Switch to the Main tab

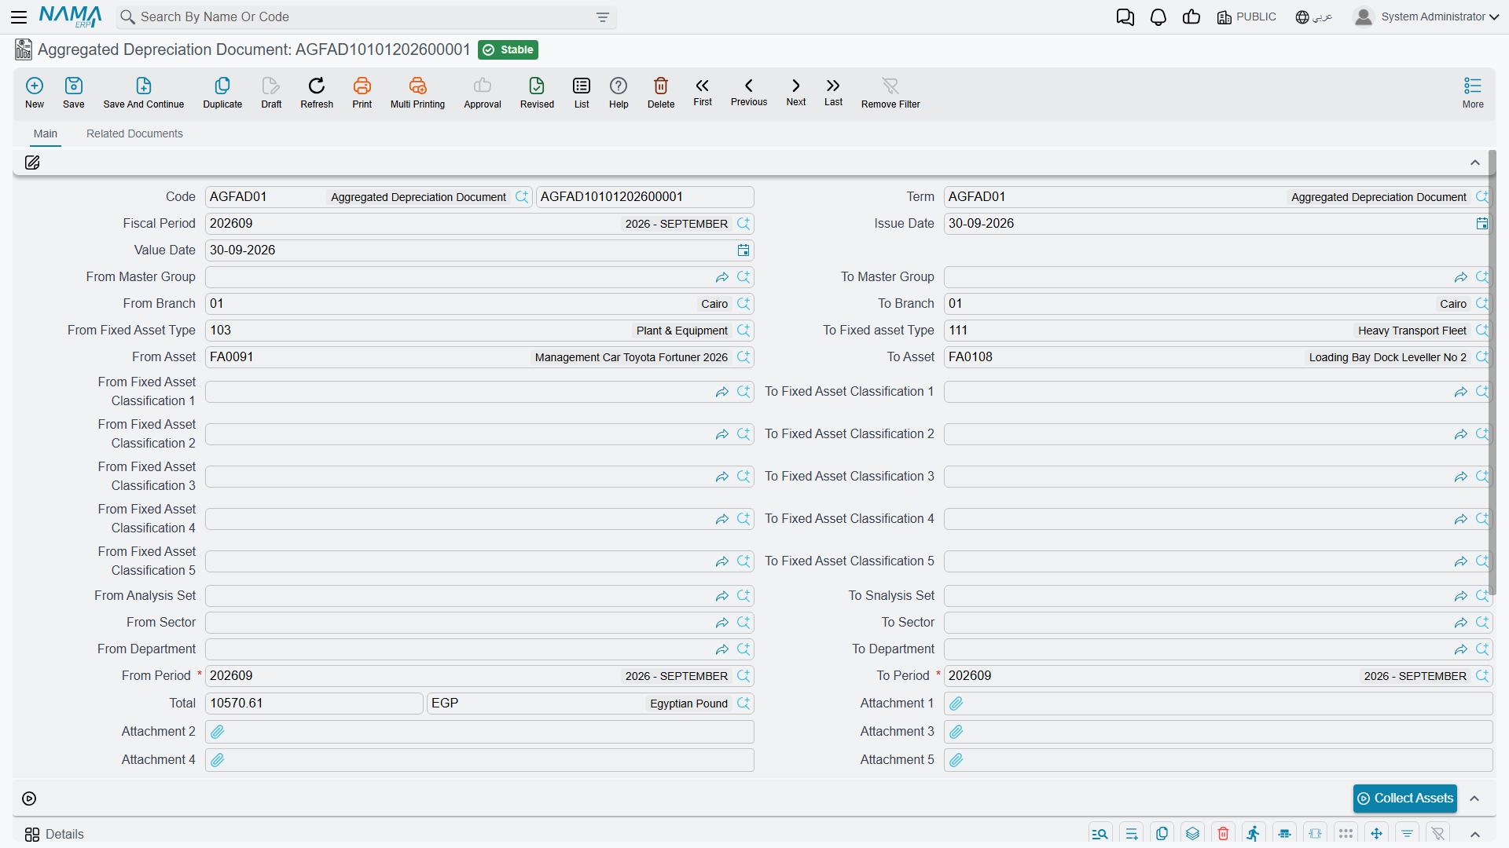46,133
